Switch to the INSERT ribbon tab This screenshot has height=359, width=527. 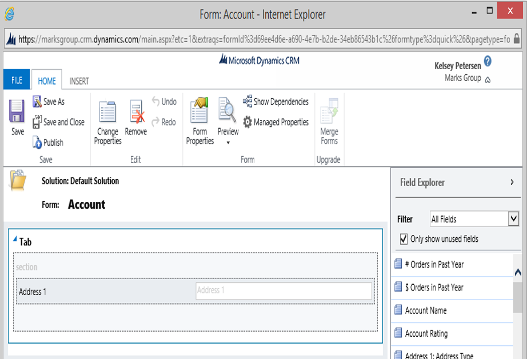pos(79,81)
